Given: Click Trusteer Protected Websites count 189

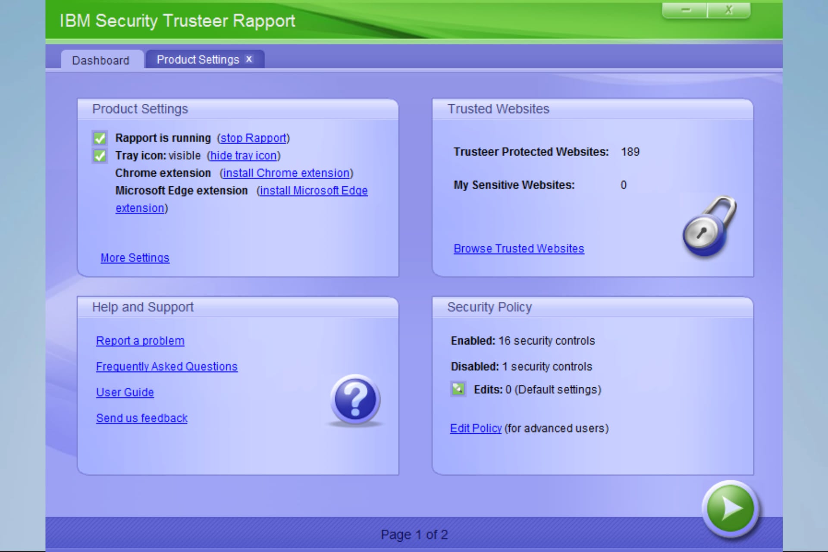Looking at the screenshot, I should (630, 152).
